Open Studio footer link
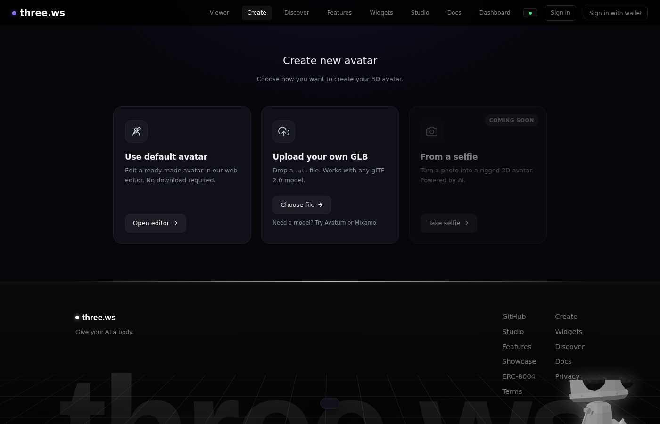The width and height of the screenshot is (660, 424). tap(513, 332)
